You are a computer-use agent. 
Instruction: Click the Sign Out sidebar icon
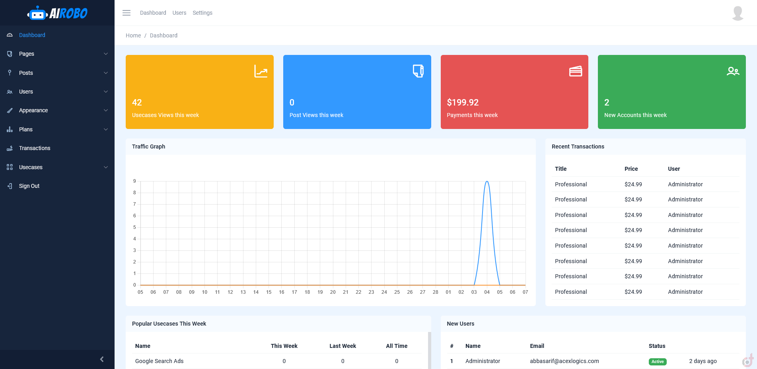(x=10, y=186)
